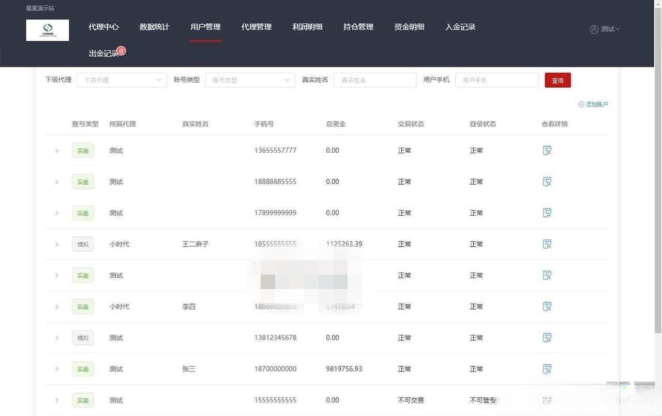Click the red badge on 出金记录

[121, 51]
